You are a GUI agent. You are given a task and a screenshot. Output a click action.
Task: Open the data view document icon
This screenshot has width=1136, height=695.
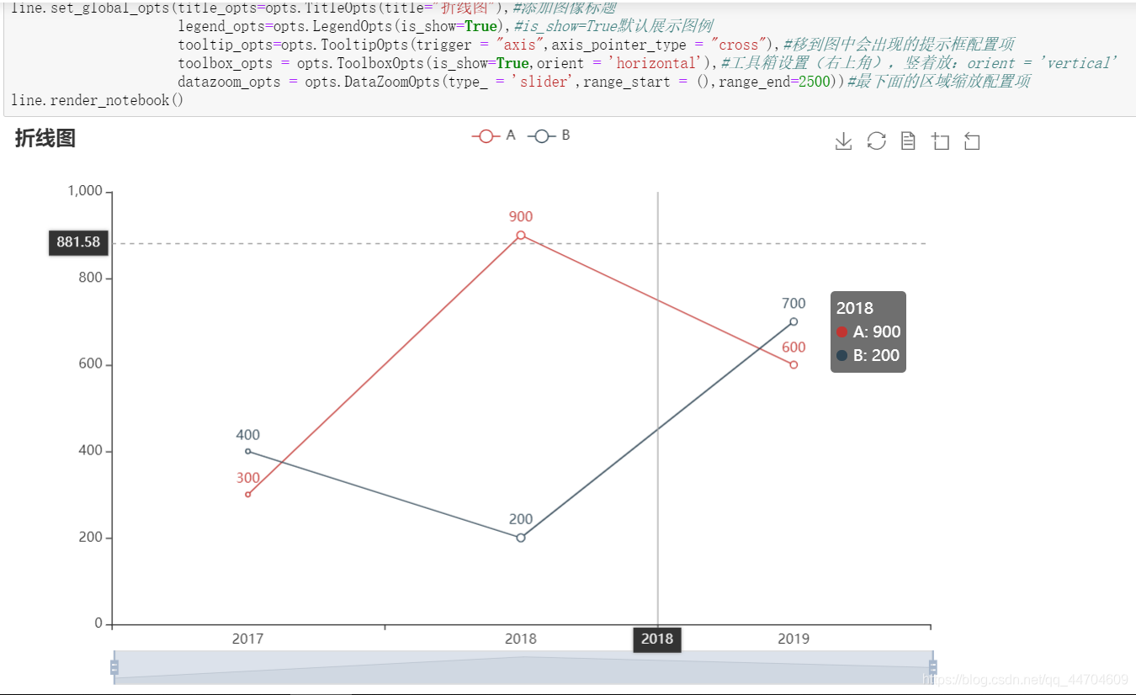[x=908, y=141]
